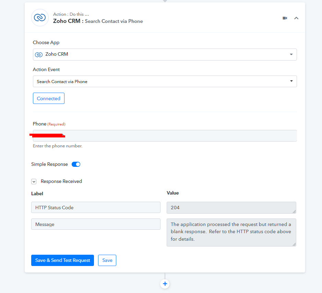Click the 'Response Received' label
This screenshot has height=293, width=322.
61,181
